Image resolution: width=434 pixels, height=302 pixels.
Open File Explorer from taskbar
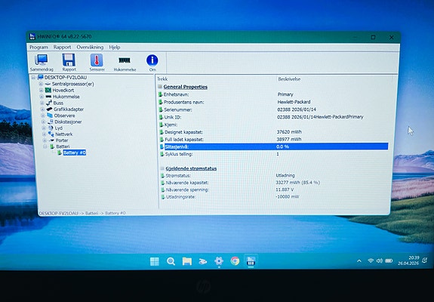pos(187,261)
